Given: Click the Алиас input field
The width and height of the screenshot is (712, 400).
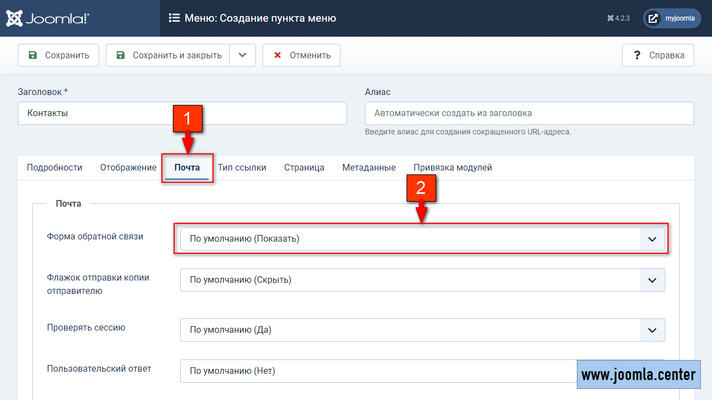Looking at the screenshot, I should 529,113.
